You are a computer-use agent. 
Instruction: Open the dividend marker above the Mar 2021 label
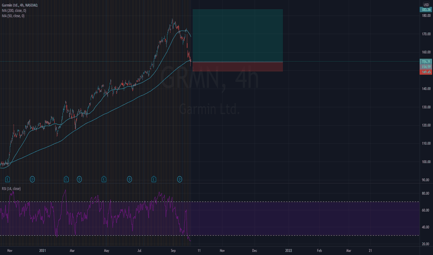pos(79,179)
